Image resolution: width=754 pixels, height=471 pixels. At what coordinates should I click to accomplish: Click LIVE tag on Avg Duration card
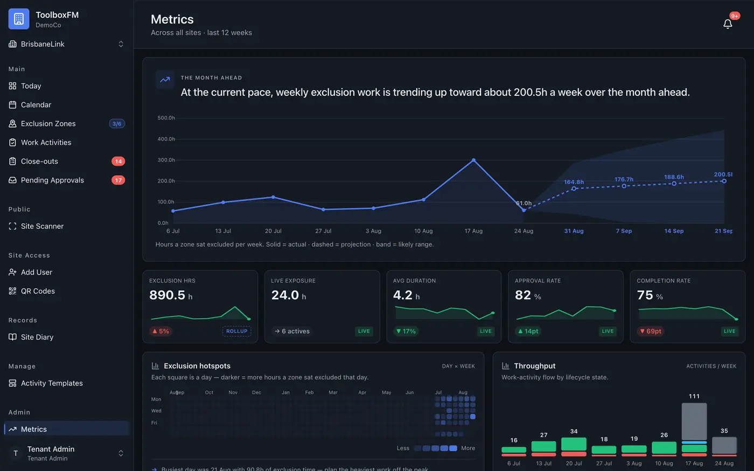click(x=486, y=332)
